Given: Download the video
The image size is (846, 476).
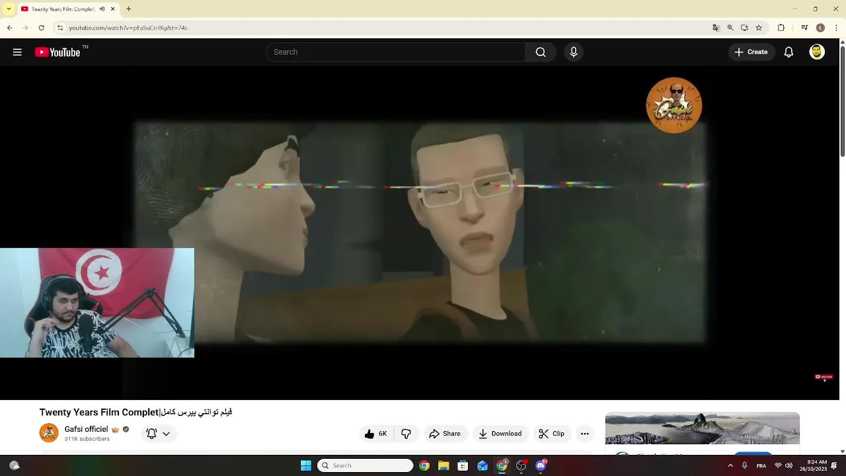Looking at the screenshot, I should point(500,434).
